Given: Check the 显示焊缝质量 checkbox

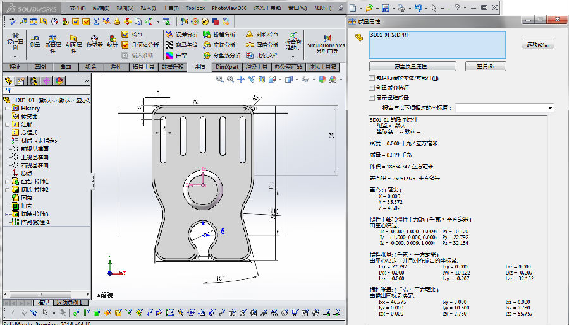Looking at the screenshot, I should pyautogui.click(x=372, y=98).
